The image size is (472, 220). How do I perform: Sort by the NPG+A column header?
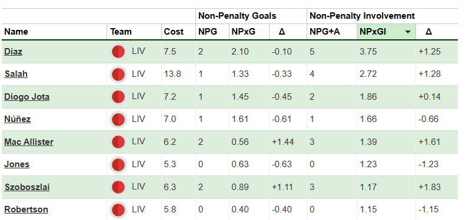tap(324, 32)
